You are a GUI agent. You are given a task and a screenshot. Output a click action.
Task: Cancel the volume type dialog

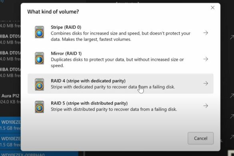[200, 138]
